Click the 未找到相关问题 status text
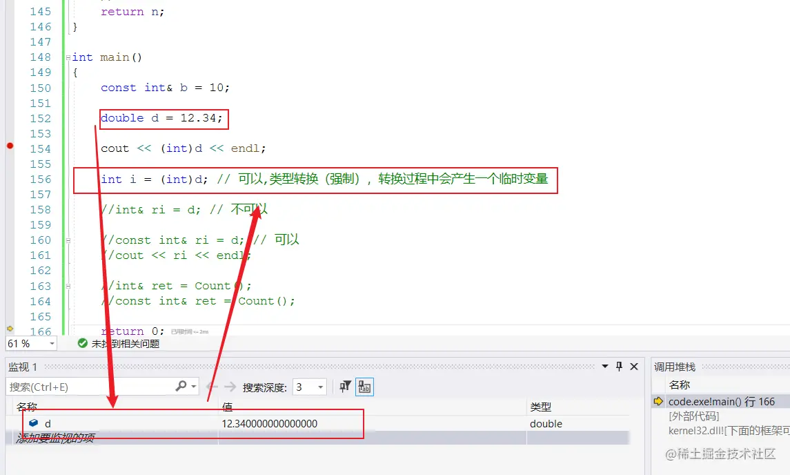The width and height of the screenshot is (790, 475). (x=126, y=343)
